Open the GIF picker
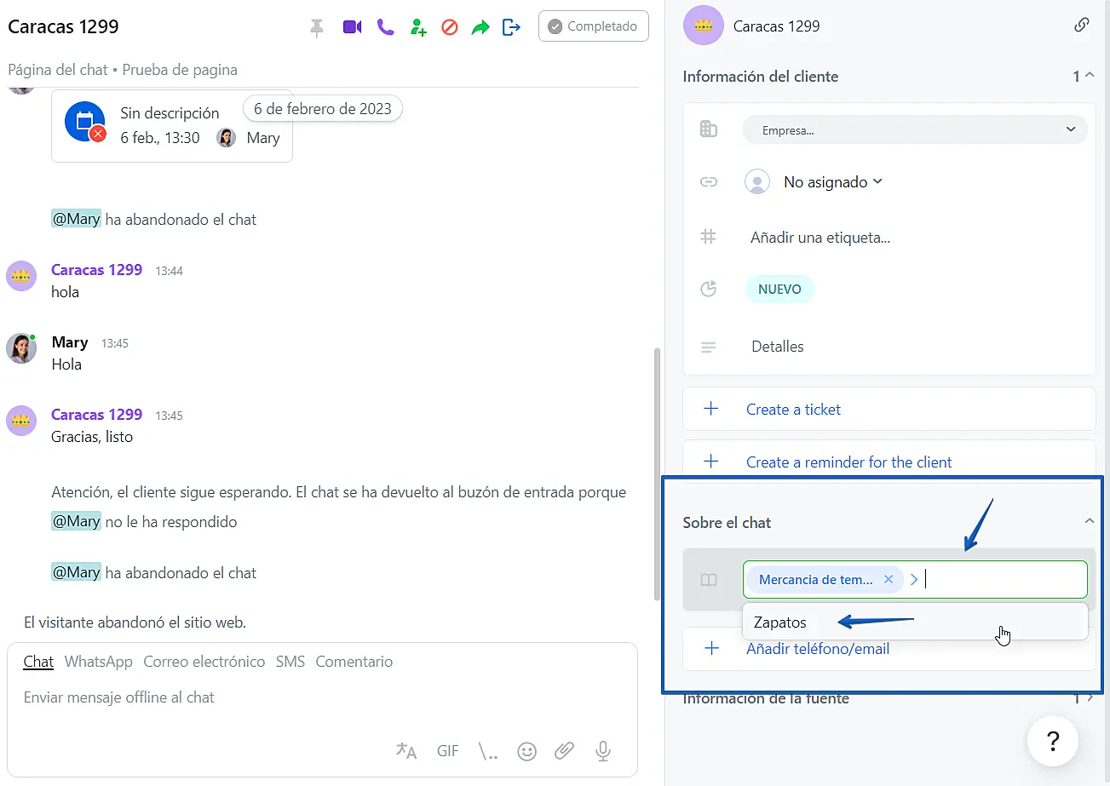The image size is (1110, 786). click(x=448, y=751)
